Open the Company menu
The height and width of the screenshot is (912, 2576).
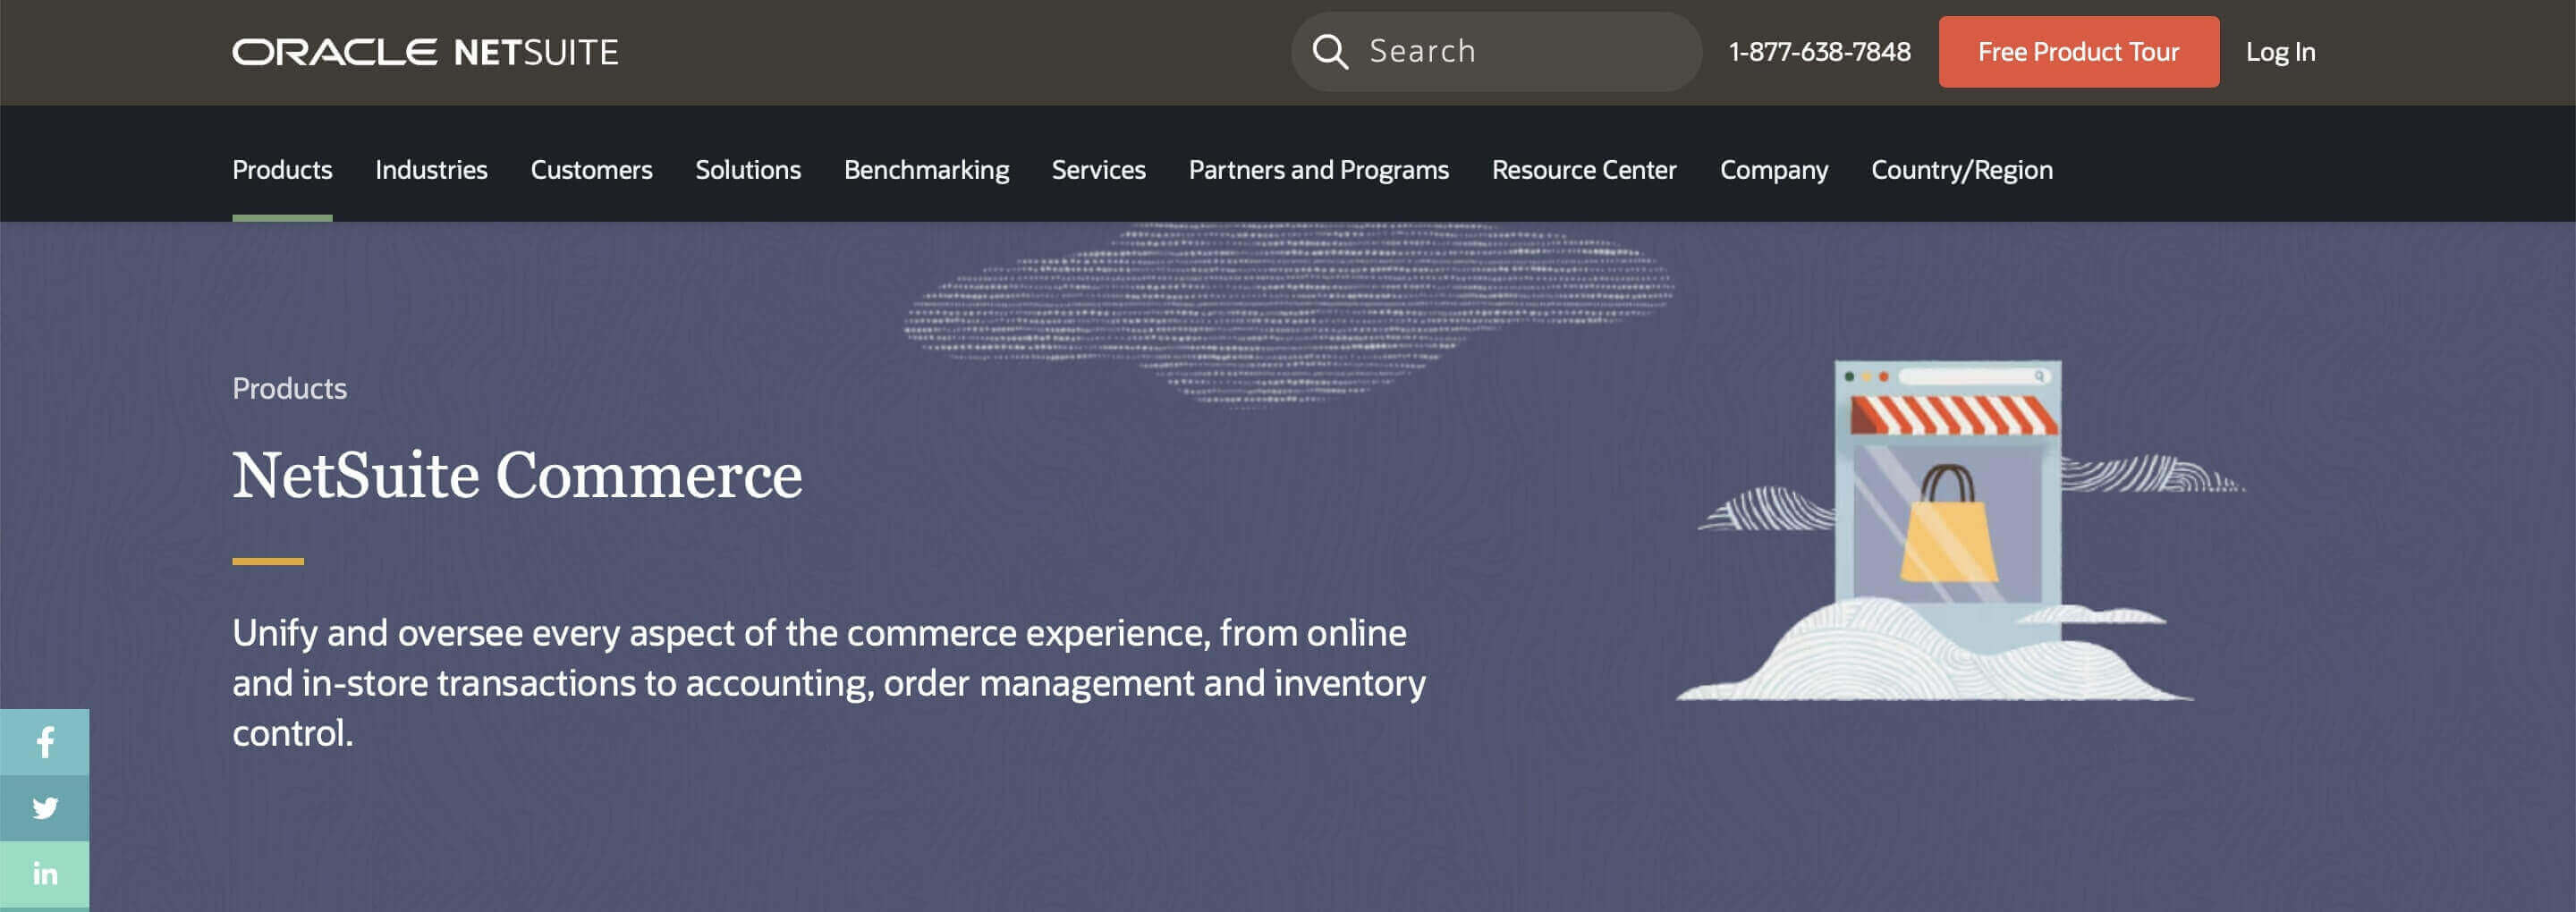tap(1773, 170)
